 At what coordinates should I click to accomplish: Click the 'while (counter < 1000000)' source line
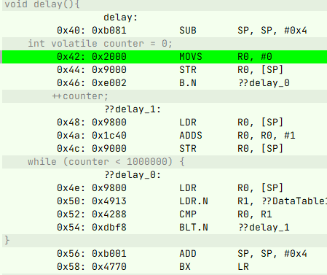pos(165,162)
